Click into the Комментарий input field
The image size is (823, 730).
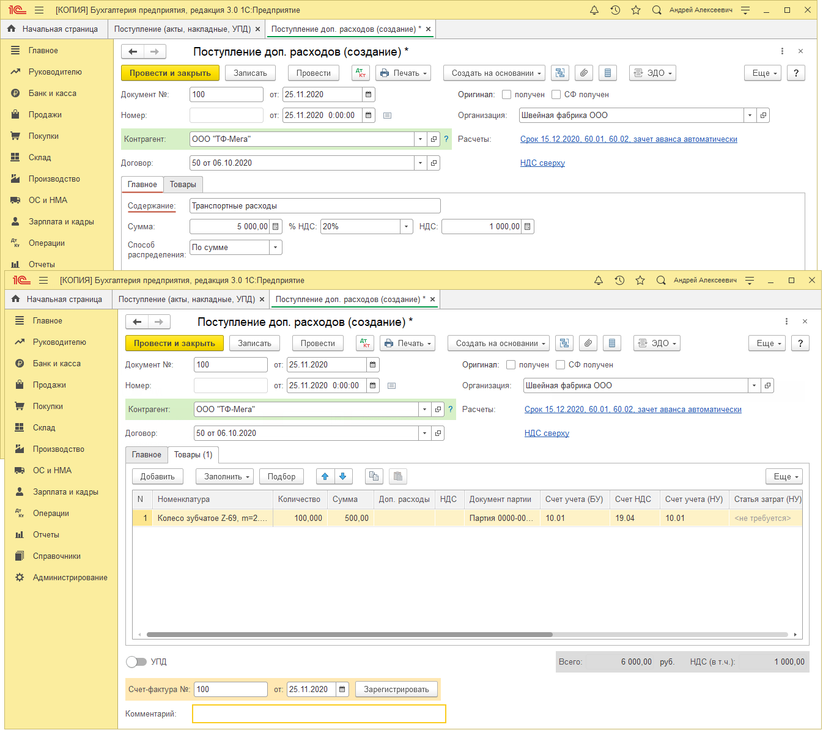319,714
